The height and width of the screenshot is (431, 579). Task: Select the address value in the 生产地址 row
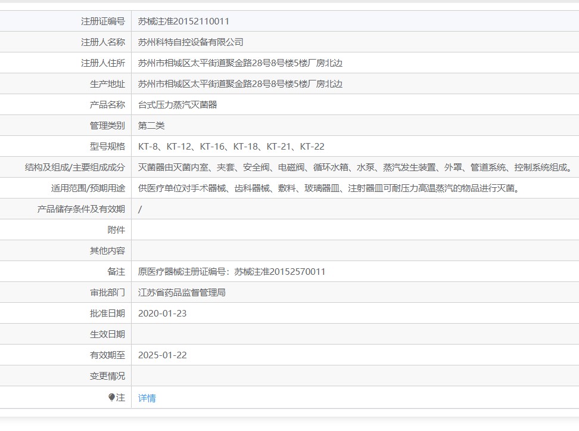click(x=240, y=84)
